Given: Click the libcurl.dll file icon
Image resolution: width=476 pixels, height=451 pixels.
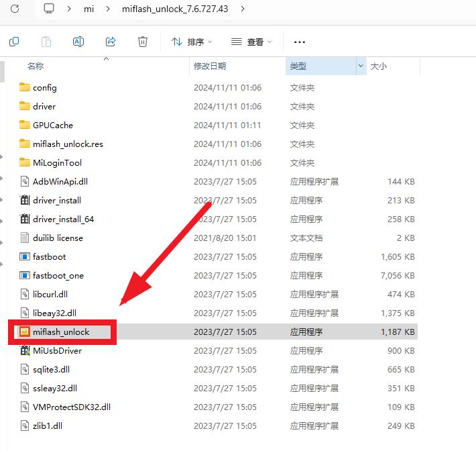Looking at the screenshot, I should (25, 294).
